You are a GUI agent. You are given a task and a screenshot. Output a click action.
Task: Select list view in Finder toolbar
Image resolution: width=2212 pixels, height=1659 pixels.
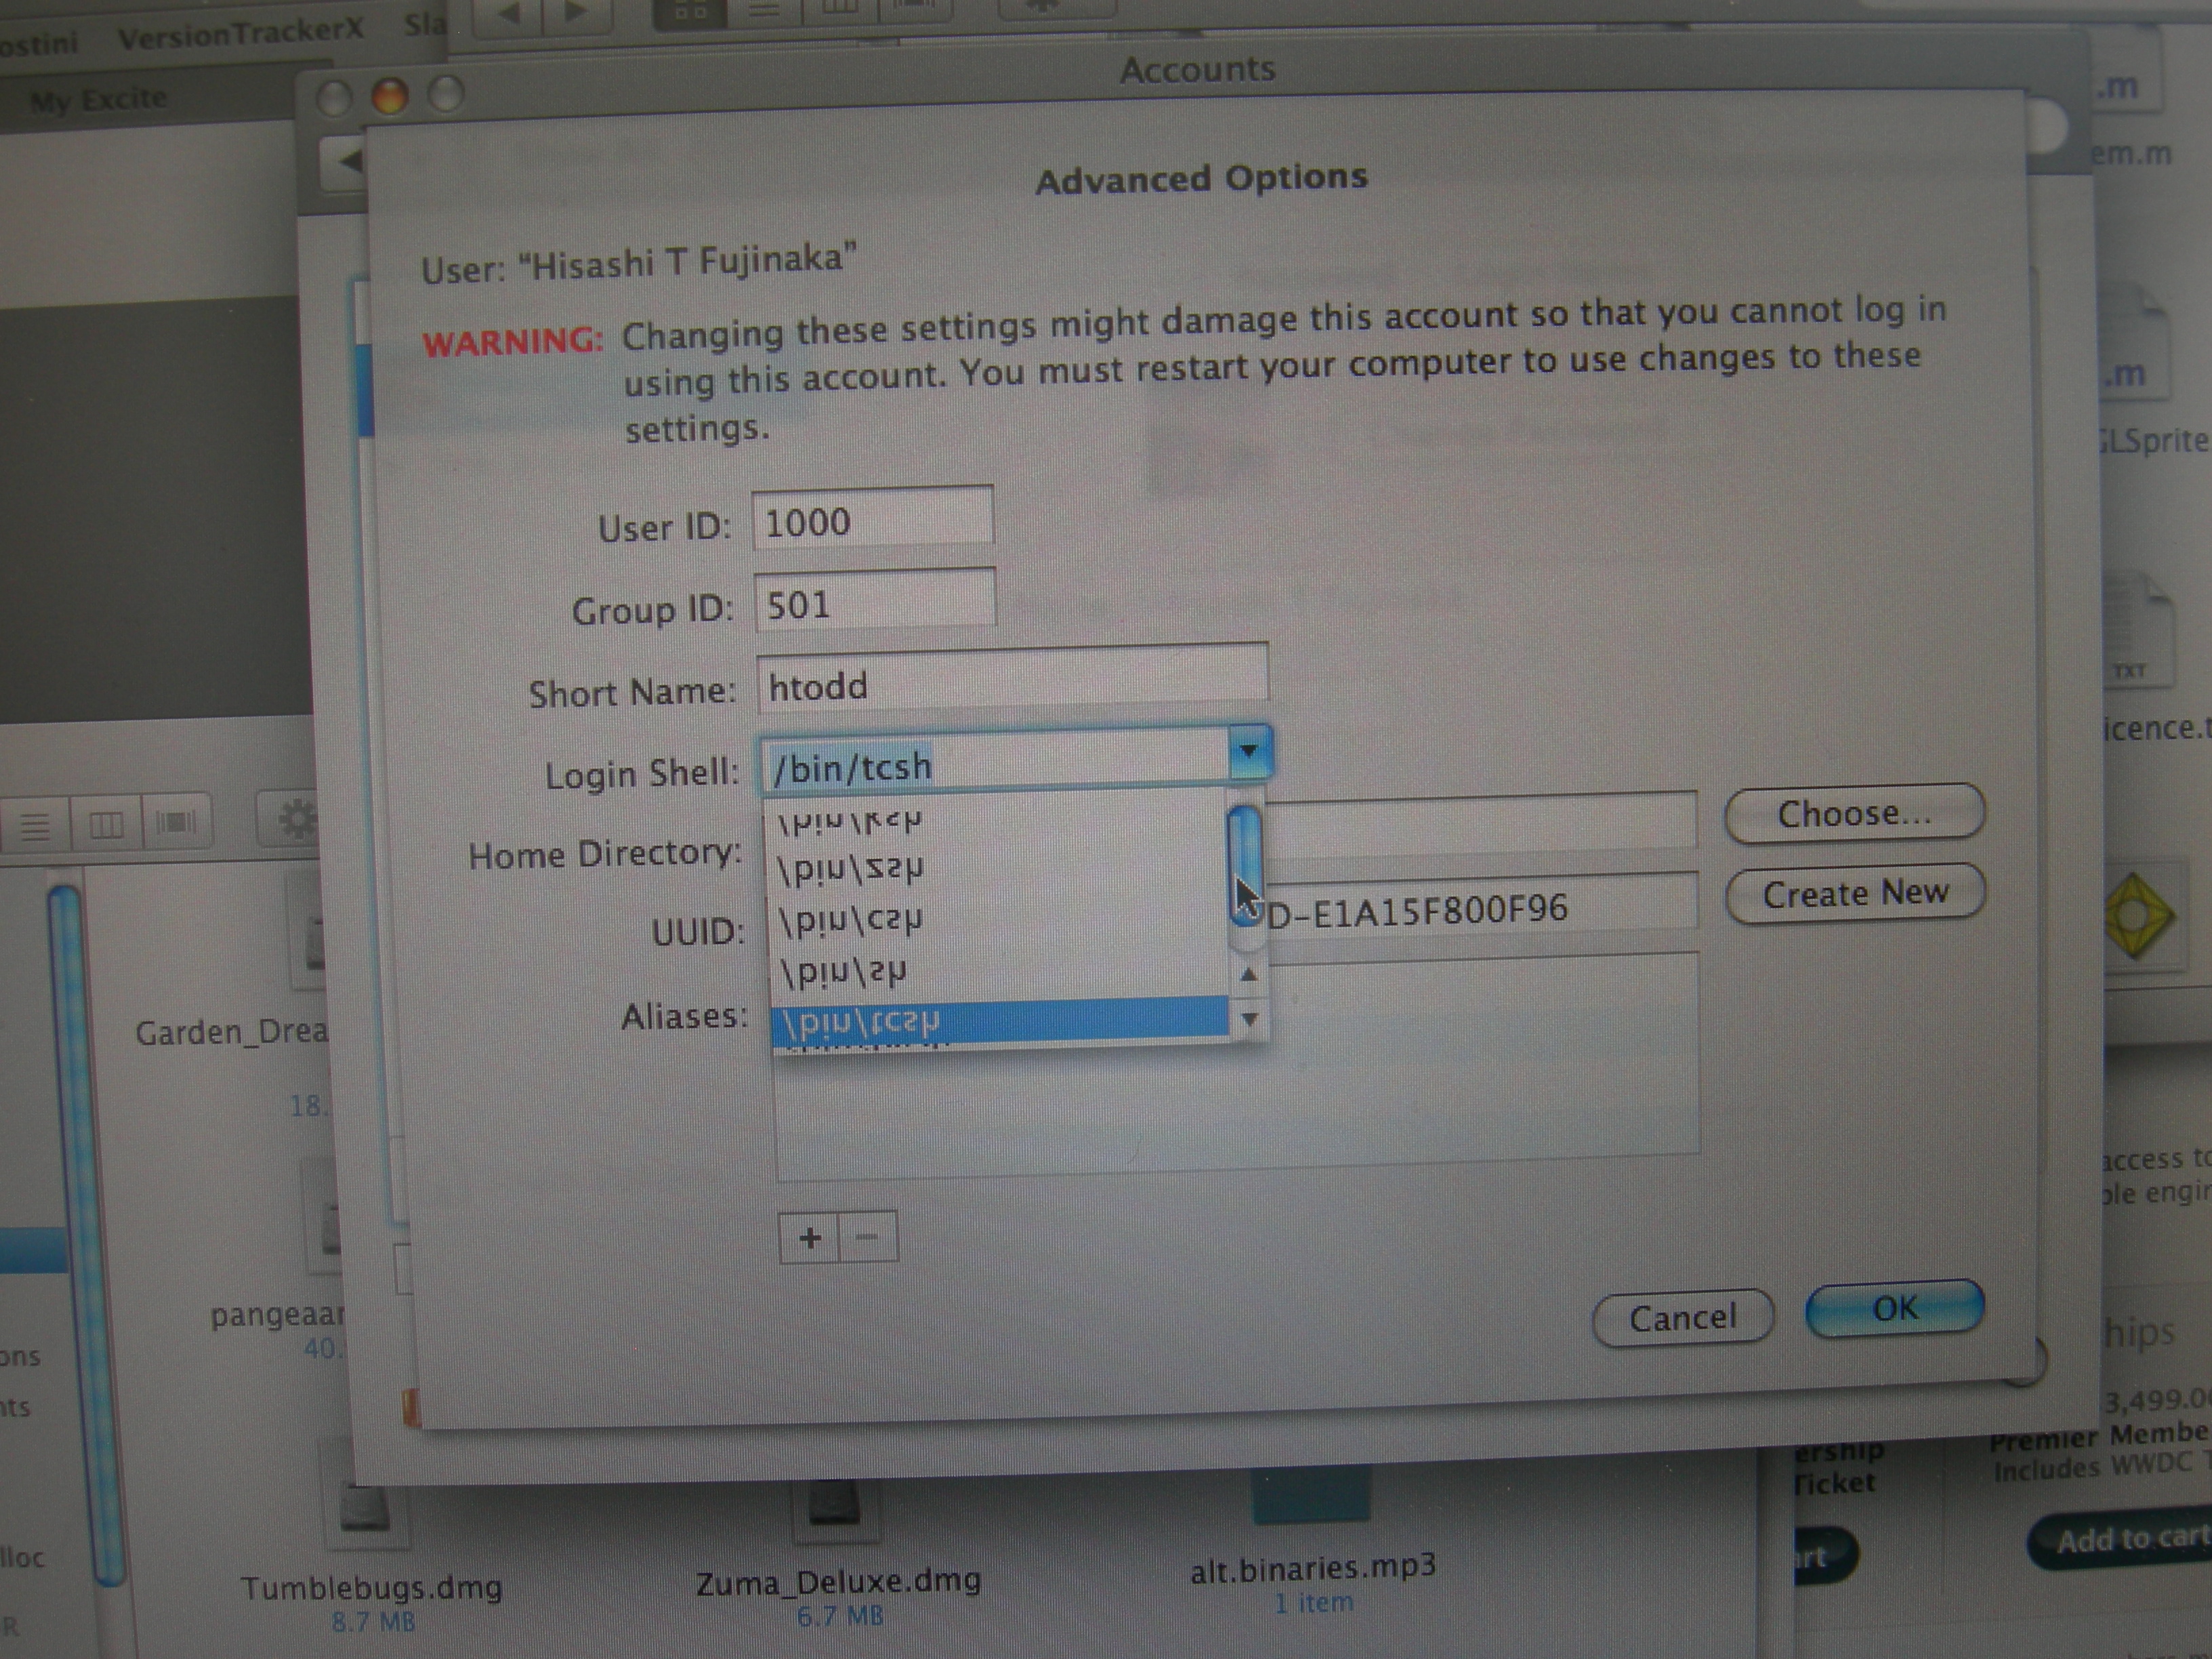pyautogui.click(x=35, y=826)
